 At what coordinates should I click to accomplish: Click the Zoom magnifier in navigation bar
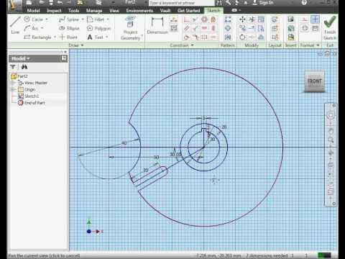tap(331, 140)
